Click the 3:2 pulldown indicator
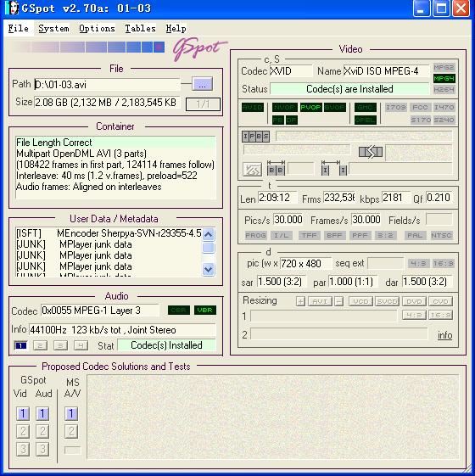The image size is (475, 476). [x=385, y=235]
